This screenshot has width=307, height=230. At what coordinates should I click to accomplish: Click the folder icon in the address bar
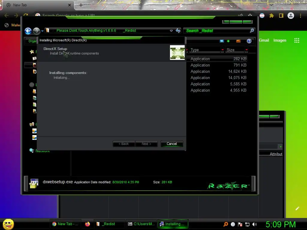pos(48,31)
